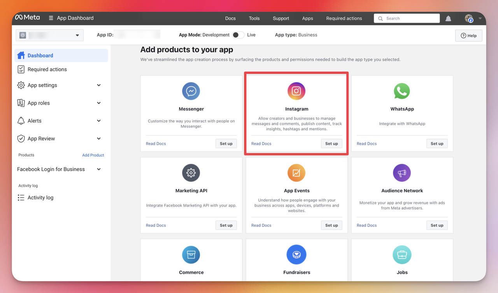The image size is (498, 293).
Task: Click the Marketing API gear icon
Action: click(x=191, y=173)
